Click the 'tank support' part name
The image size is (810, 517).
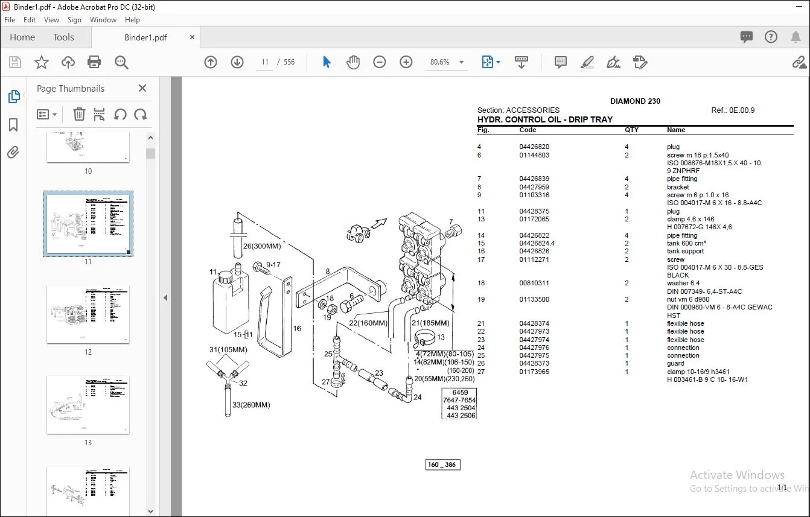tap(685, 251)
